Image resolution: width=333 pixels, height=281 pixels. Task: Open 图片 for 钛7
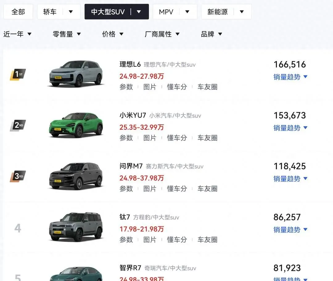tap(150, 240)
